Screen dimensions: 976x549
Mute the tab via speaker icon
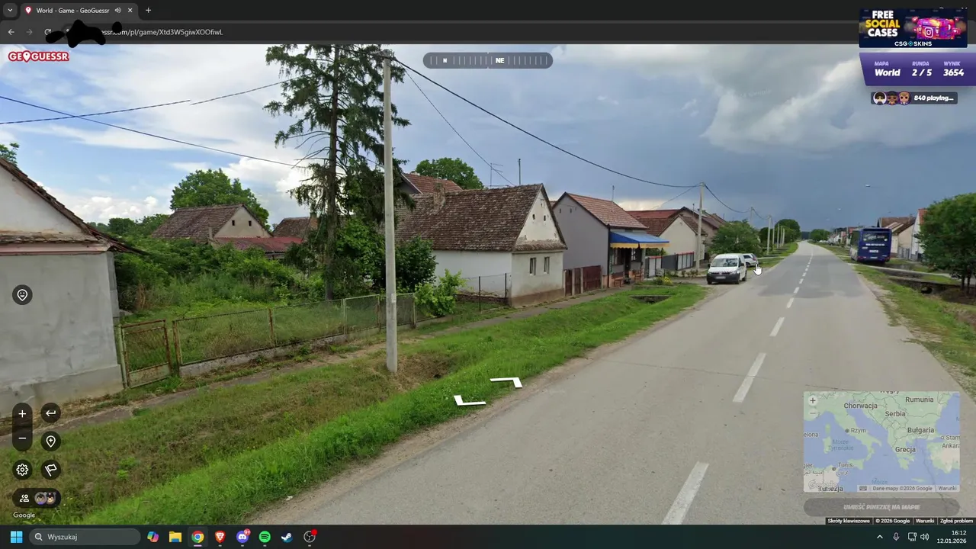coord(118,11)
